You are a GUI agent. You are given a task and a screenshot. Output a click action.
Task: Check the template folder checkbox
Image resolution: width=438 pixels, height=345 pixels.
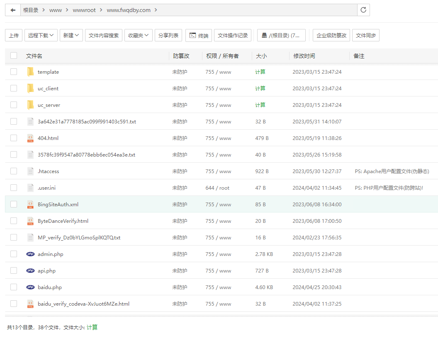pyautogui.click(x=14, y=72)
